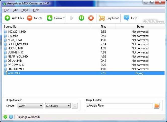Screen dimensions: 167x122
Task: Click the Buy Now shopping cart icon
Action: pos(102,18)
